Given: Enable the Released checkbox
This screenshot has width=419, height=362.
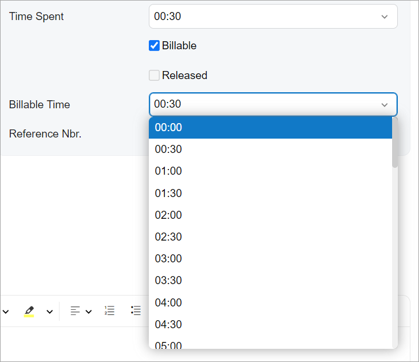Looking at the screenshot, I should 154,76.
